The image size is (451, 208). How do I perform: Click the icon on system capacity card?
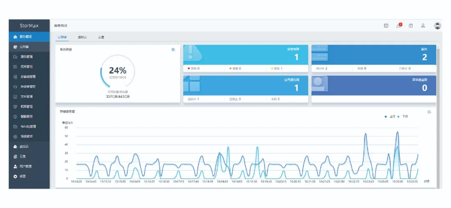173,50
